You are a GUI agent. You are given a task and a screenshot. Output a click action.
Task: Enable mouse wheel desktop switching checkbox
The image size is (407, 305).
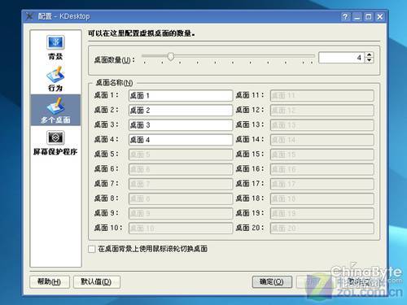coord(92,249)
